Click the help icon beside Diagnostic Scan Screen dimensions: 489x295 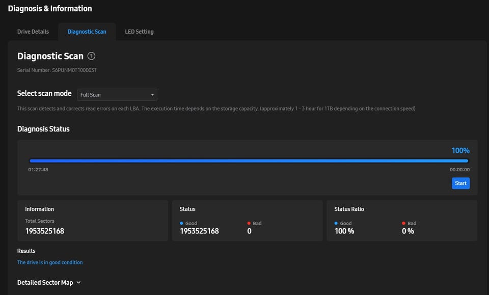point(91,56)
